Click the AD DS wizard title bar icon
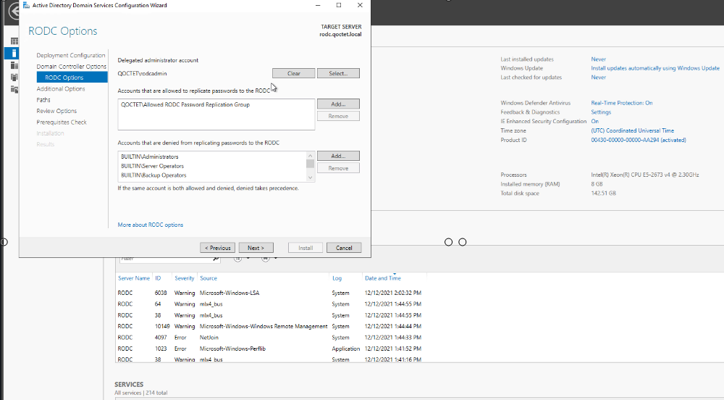 pos(26,5)
